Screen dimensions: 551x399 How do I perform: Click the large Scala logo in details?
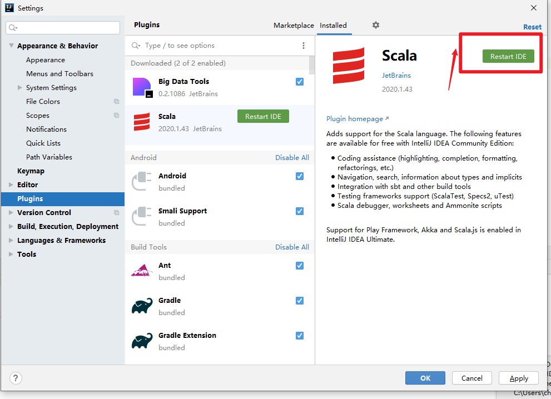(x=348, y=66)
